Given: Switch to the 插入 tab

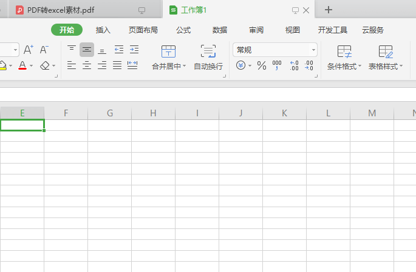Looking at the screenshot, I should click(103, 30).
